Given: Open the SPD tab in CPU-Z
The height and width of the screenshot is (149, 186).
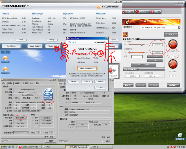Looking at the screenshot, I should coord(31,83).
